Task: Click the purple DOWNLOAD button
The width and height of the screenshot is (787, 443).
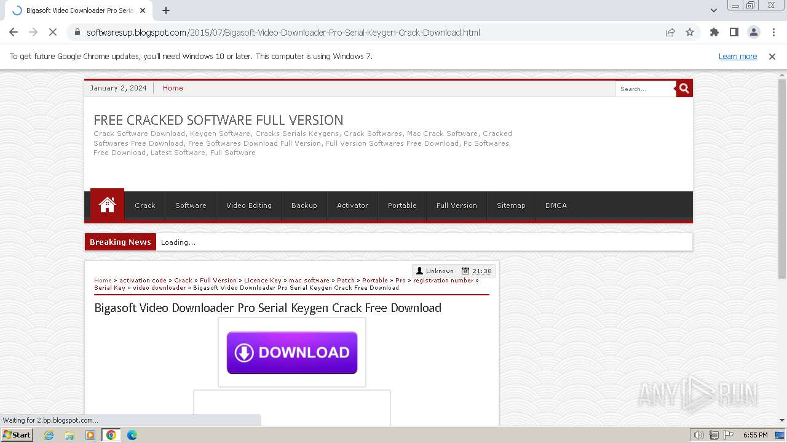Action: click(292, 353)
